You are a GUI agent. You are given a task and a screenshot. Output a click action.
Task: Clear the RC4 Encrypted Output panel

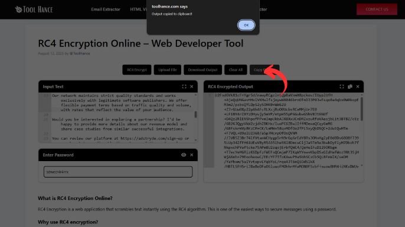(x=358, y=86)
